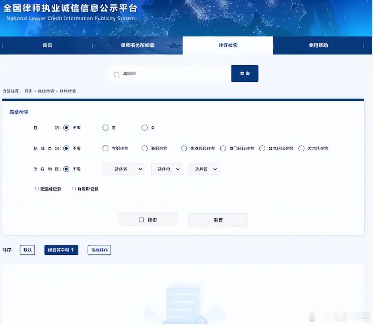Click the magnifier icon in search box

[116, 75]
